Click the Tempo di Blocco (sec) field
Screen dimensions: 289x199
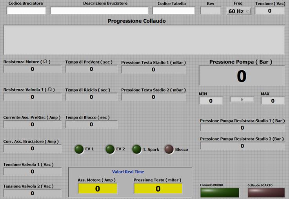[91, 124]
